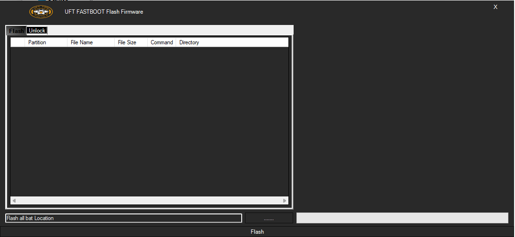Click the Directory column header
The width and height of the screenshot is (515, 237).
(x=232, y=42)
